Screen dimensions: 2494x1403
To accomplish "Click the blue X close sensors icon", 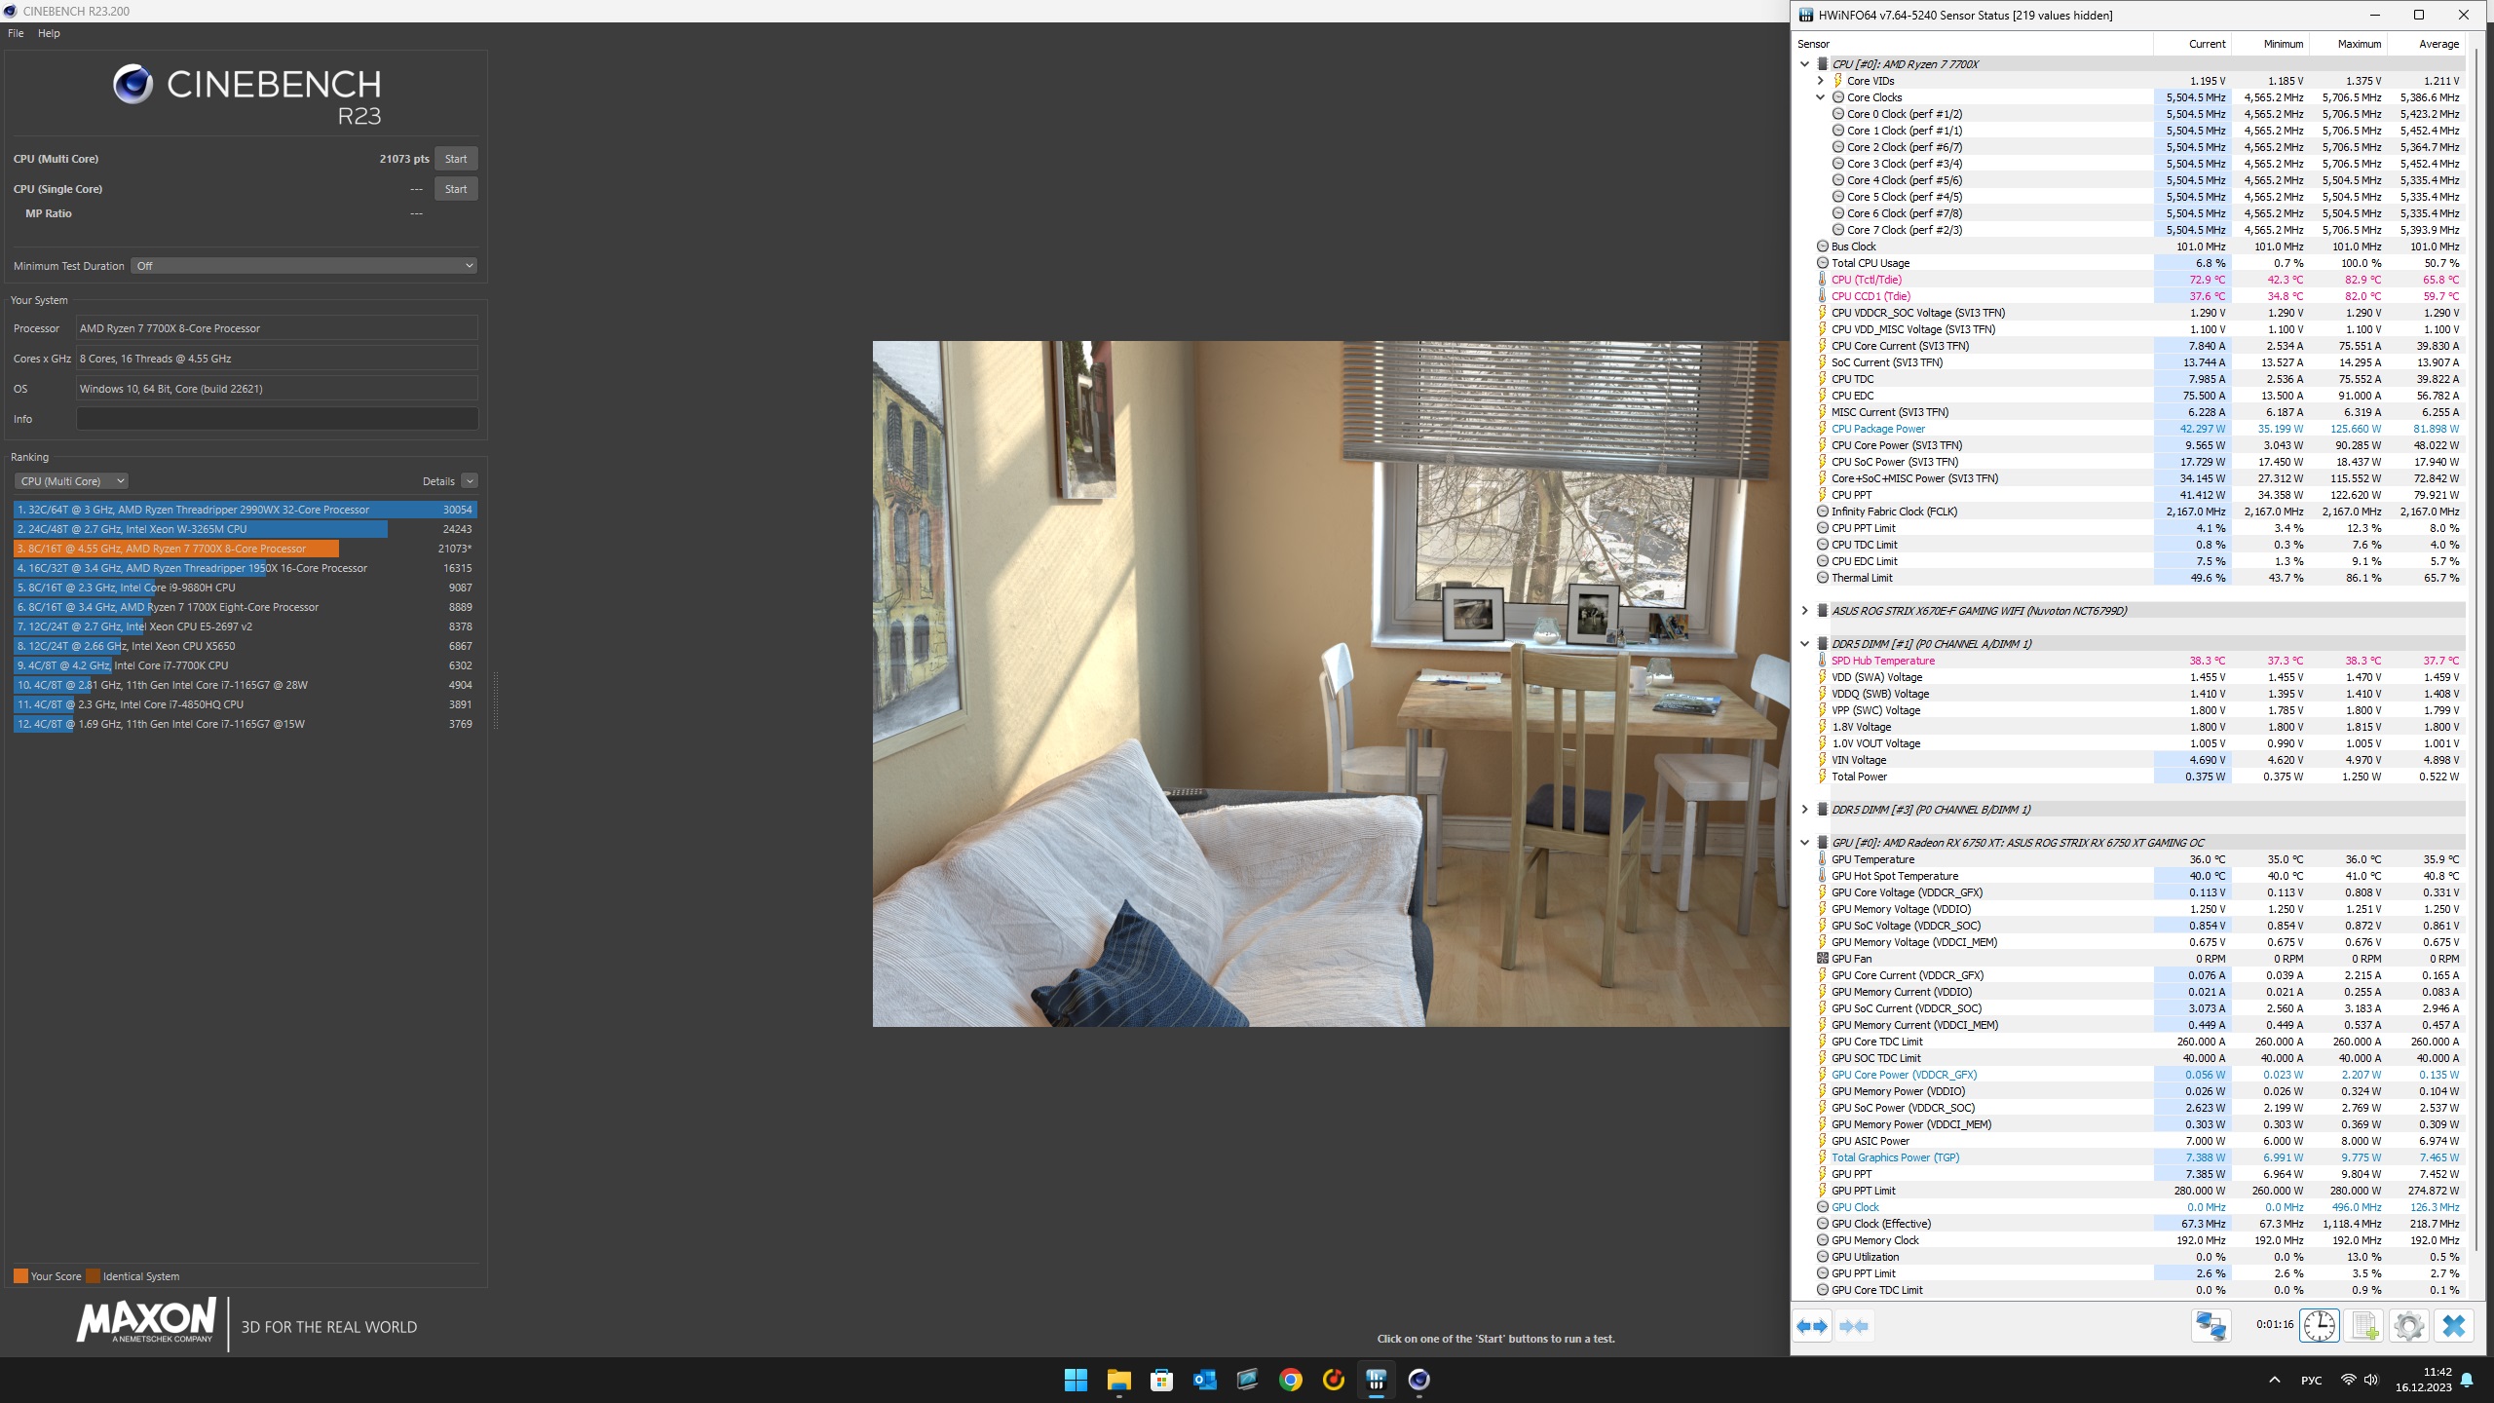I will (x=2453, y=1326).
